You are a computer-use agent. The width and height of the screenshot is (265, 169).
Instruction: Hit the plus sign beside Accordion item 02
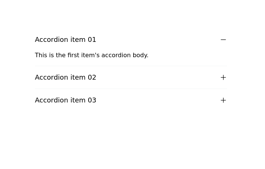[x=223, y=77]
